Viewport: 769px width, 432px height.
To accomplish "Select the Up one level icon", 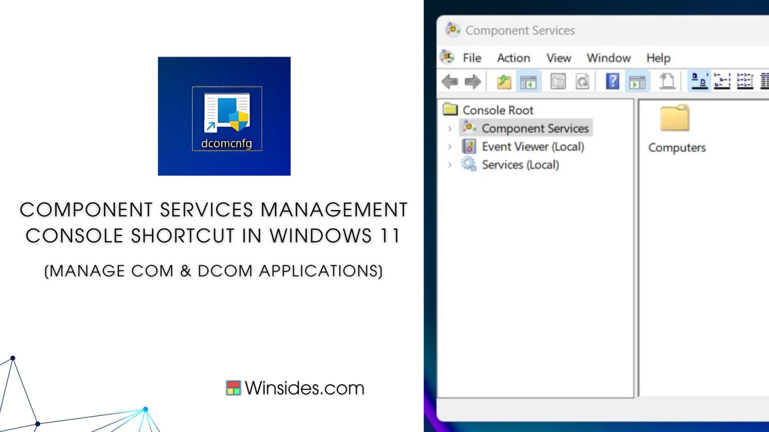I will tap(503, 81).
